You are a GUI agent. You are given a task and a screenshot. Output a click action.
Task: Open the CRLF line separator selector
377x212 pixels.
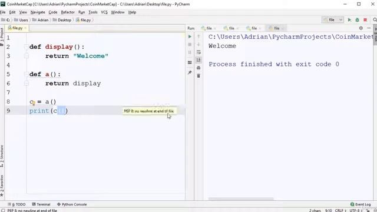pos(340,210)
